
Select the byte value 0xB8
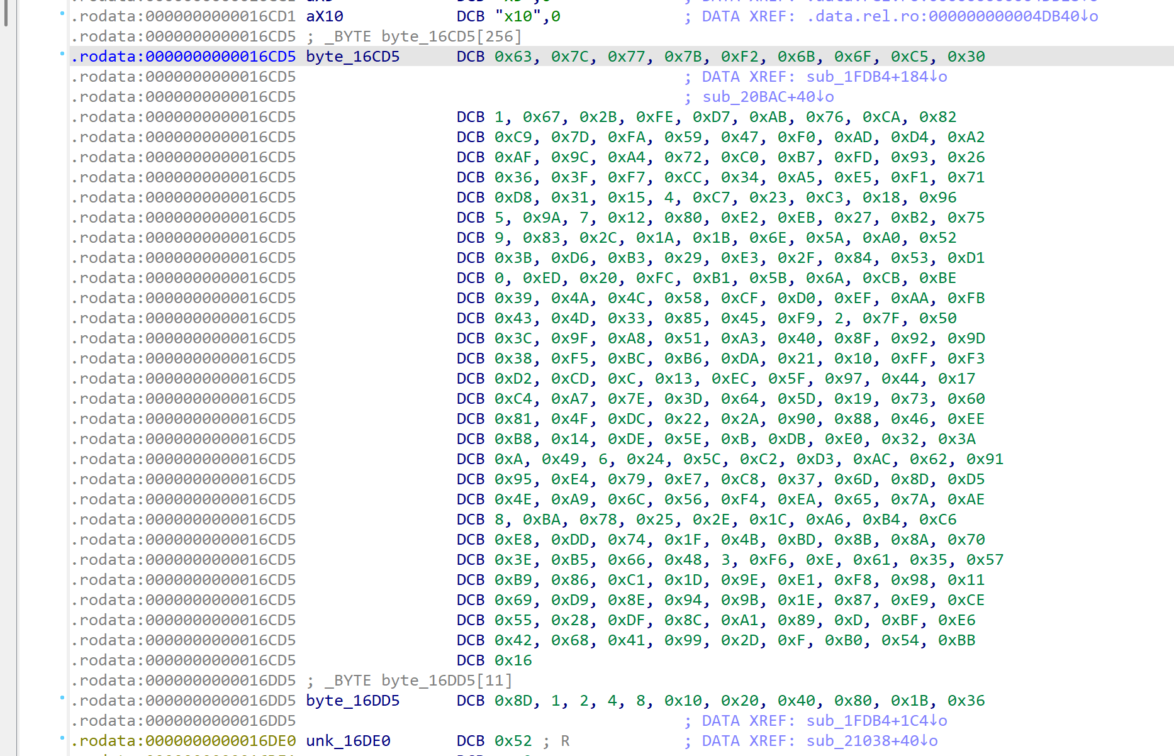[513, 439]
